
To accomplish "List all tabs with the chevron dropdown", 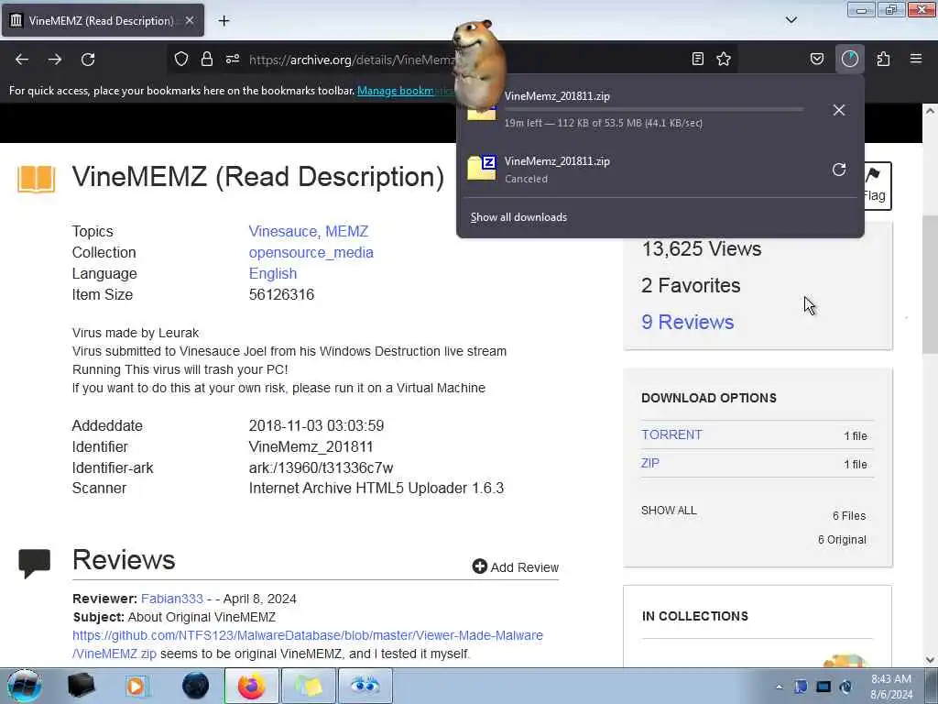I will coord(791,20).
